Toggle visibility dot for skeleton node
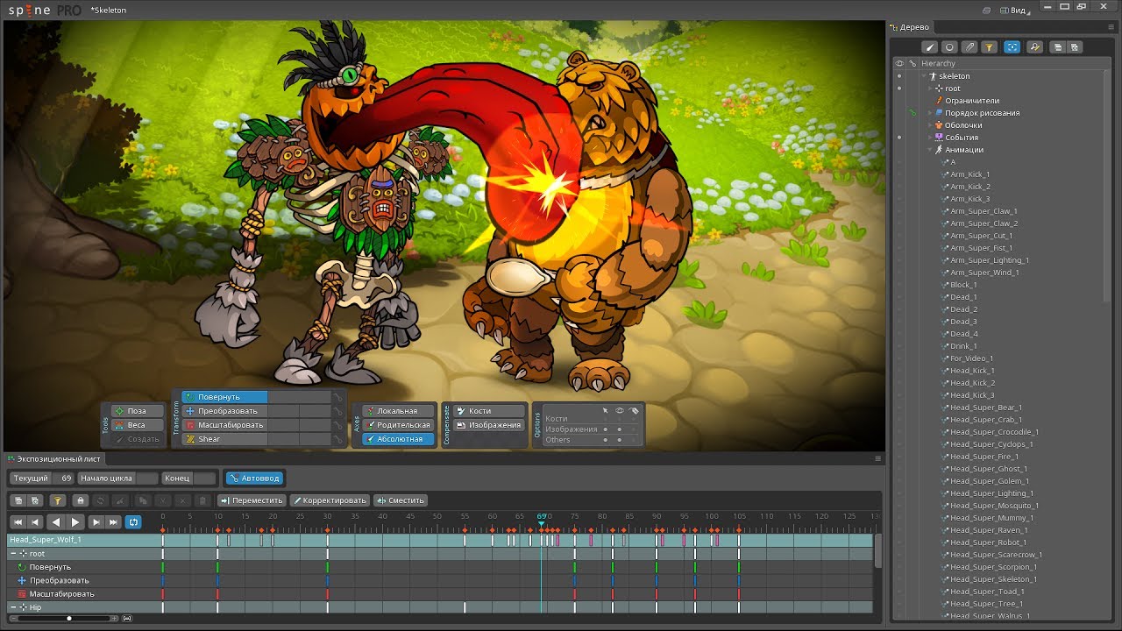This screenshot has width=1122, height=631. [899, 76]
